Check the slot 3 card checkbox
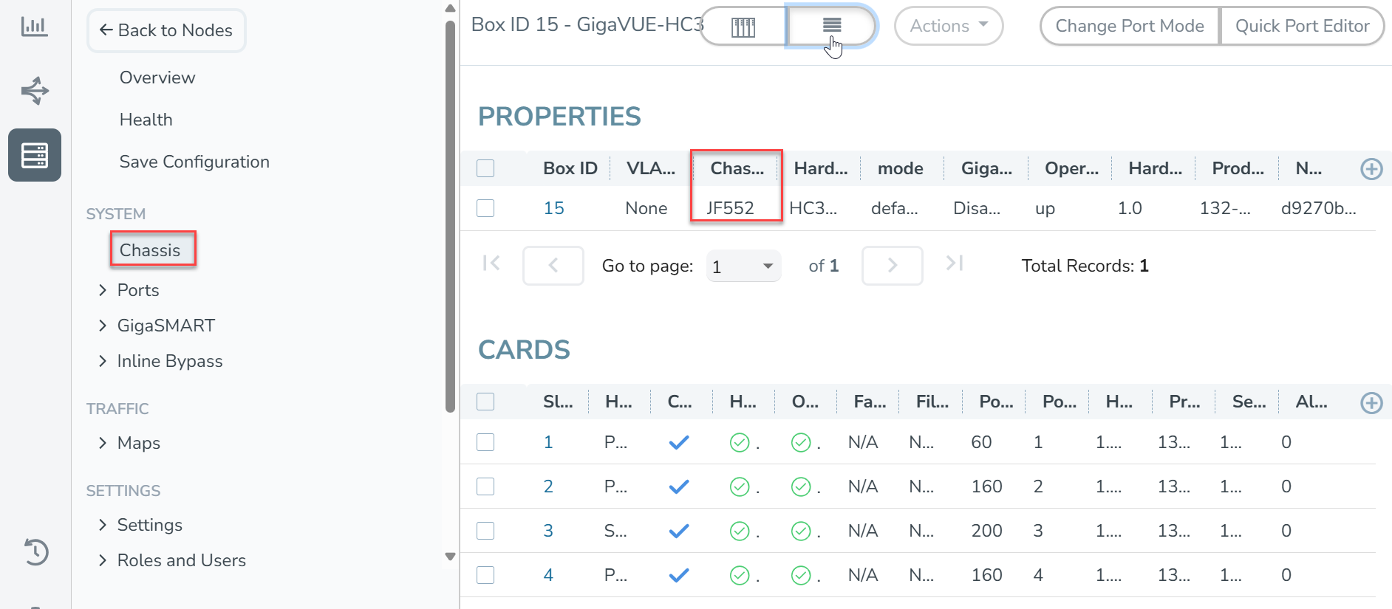Image resolution: width=1392 pixels, height=609 pixels. [x=485, y=531]
